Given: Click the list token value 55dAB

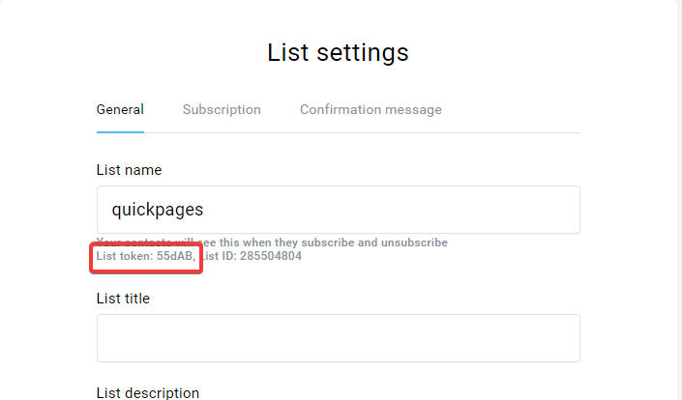Looking at the screenshot, I should coord(174,256).
